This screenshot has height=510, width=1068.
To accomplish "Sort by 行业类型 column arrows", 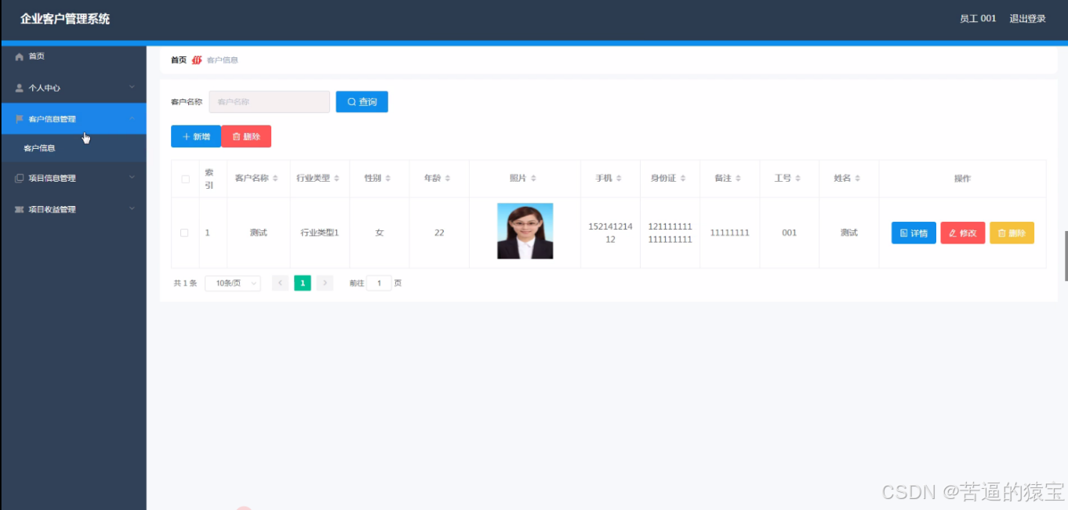I will tap(336, 179).
